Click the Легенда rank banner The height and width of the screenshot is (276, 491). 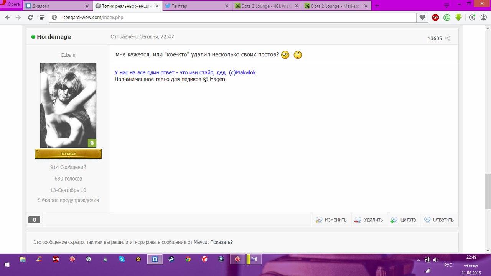(x=68, y=154)
